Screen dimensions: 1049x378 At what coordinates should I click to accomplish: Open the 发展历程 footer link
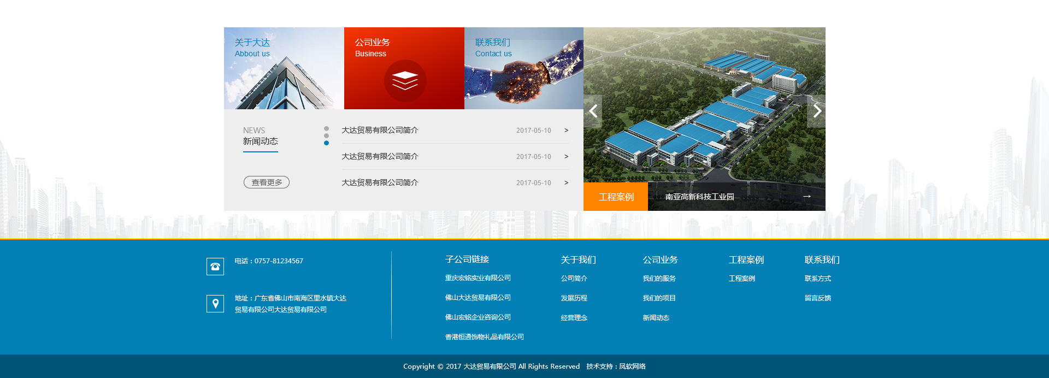pyautogui.click(x=574, y=298)
